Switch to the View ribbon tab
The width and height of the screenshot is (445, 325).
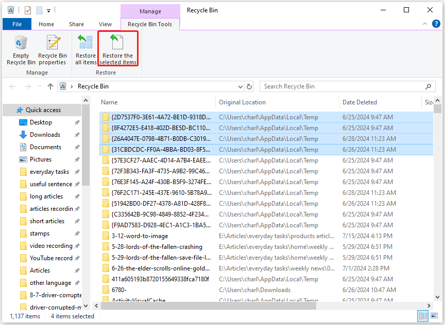(x=105, y=24)
